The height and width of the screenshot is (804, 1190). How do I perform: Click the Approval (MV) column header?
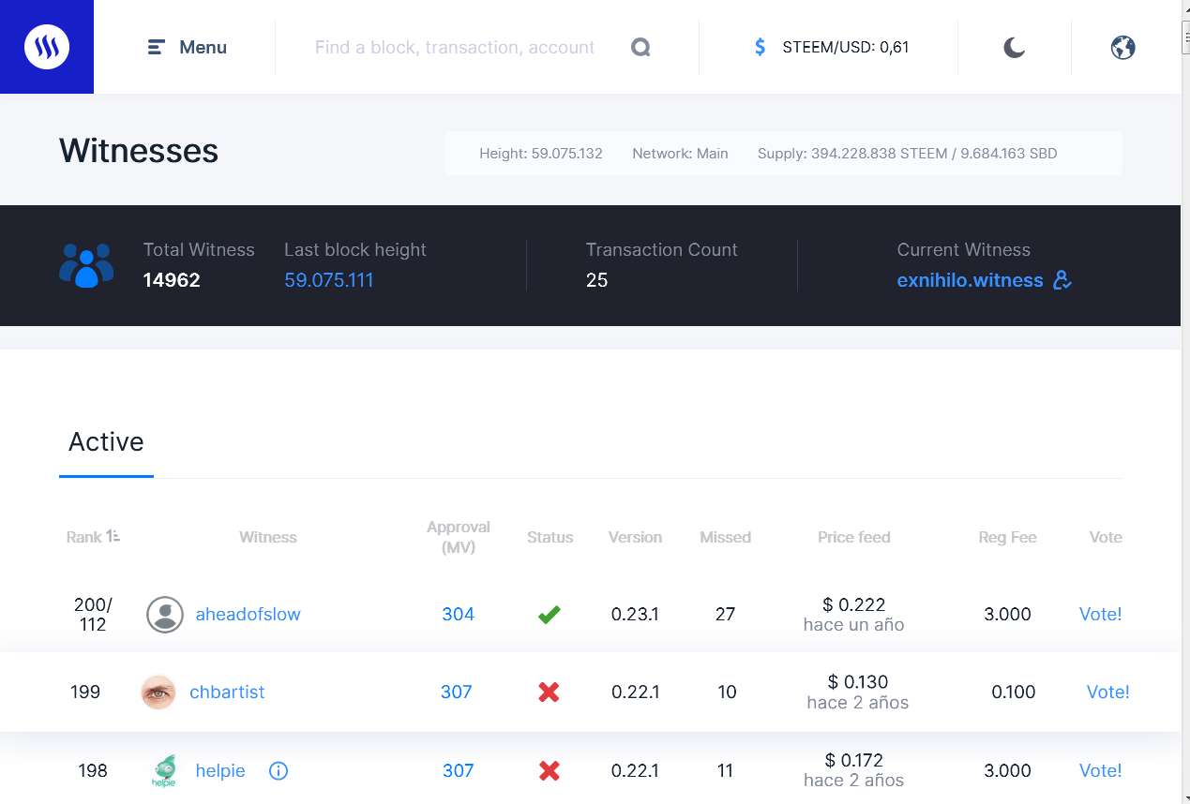pos(459,537)
